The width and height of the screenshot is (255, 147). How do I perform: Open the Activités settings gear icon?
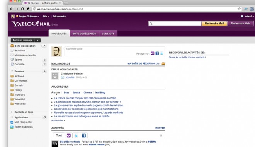(161, 135)
